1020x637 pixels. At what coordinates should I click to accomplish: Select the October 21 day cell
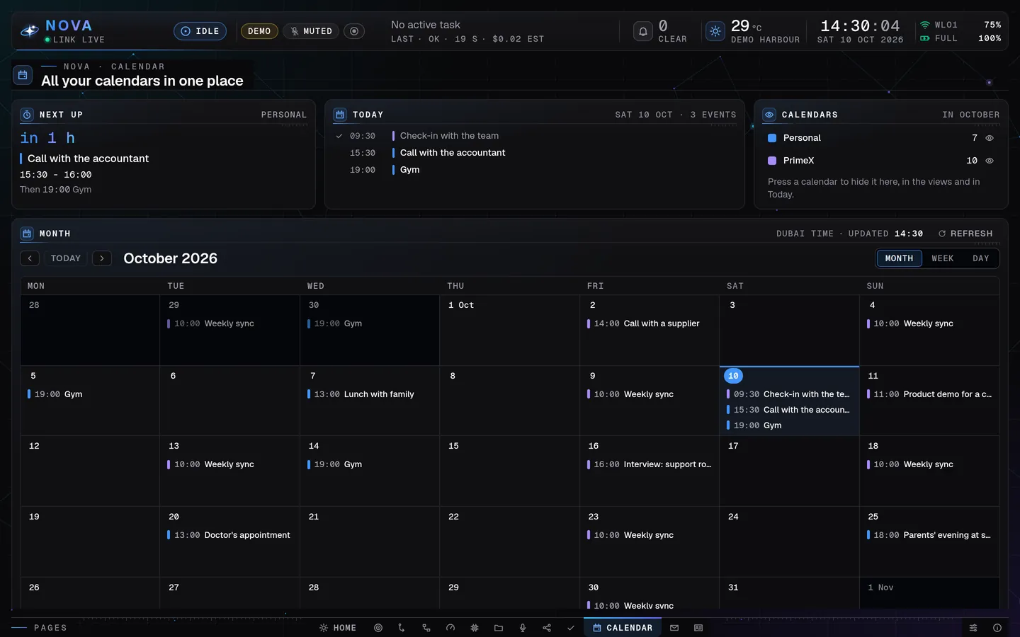pos(370,541)
